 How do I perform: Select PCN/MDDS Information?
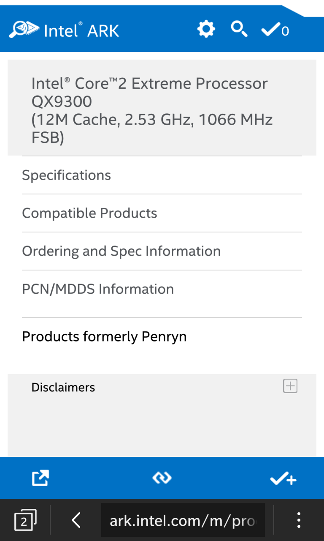(x=98, y=289)
